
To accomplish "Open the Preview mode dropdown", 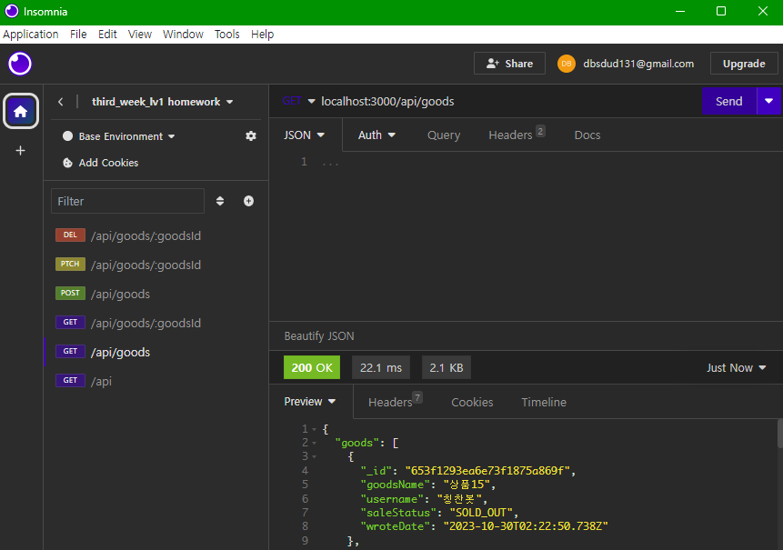I will (309, 402).
